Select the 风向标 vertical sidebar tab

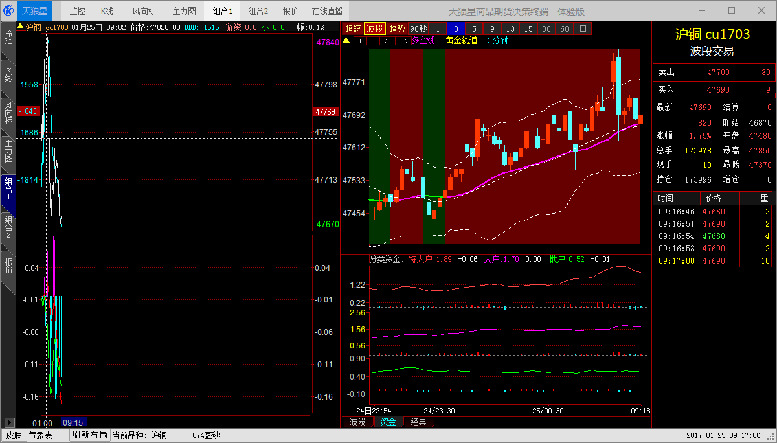pos(8,113)
